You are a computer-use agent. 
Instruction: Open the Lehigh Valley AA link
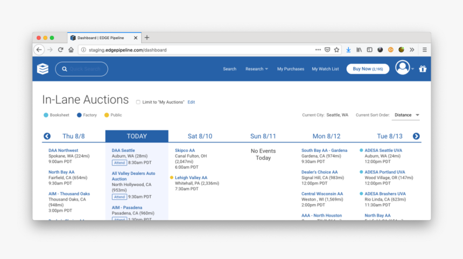[x=191, y=178]
